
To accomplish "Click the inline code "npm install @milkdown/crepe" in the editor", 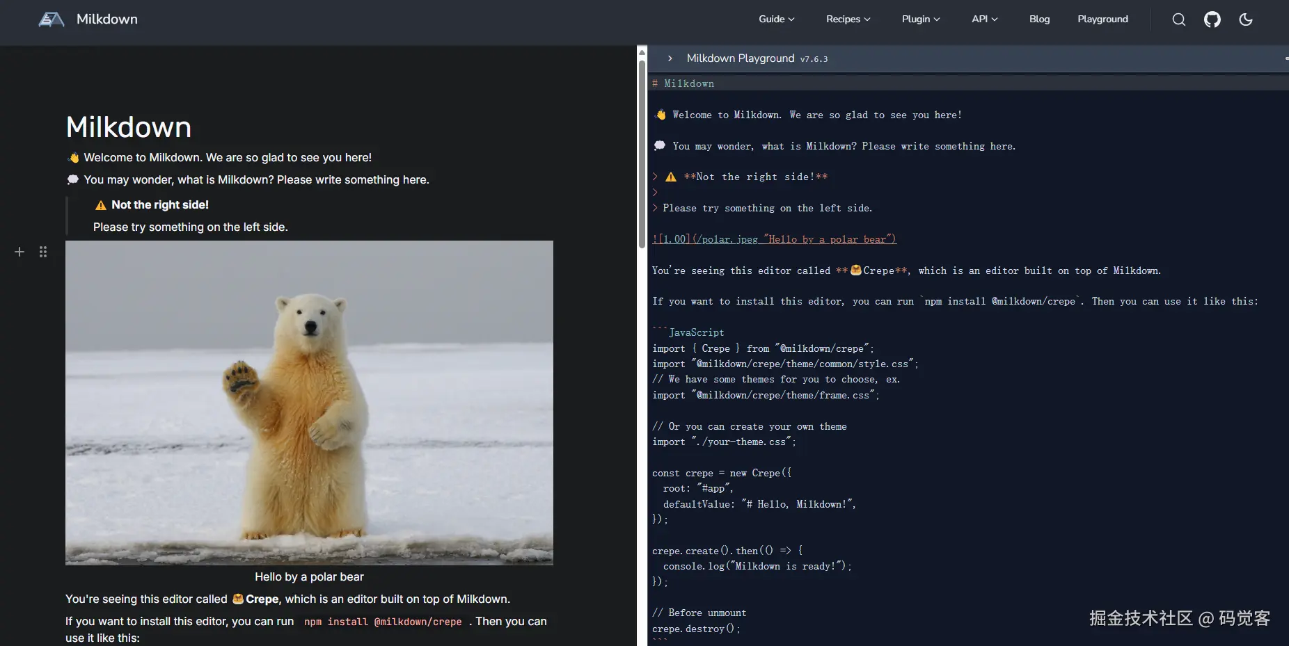I will (x=383, y=622).
